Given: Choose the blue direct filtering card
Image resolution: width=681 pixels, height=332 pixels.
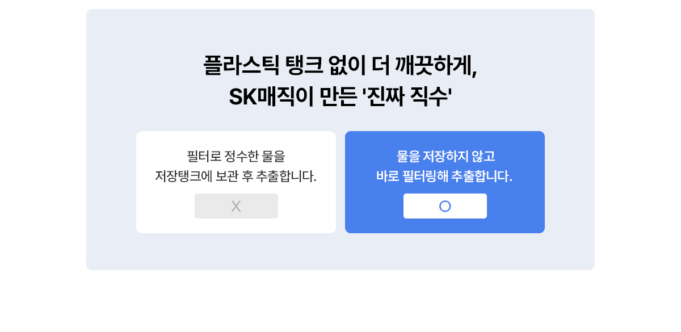Looking at the screenshot, I should (445, 182).
